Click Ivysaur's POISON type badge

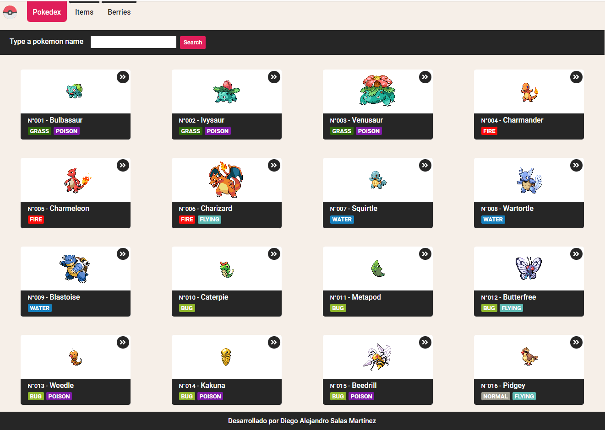[x=218, y=131]
